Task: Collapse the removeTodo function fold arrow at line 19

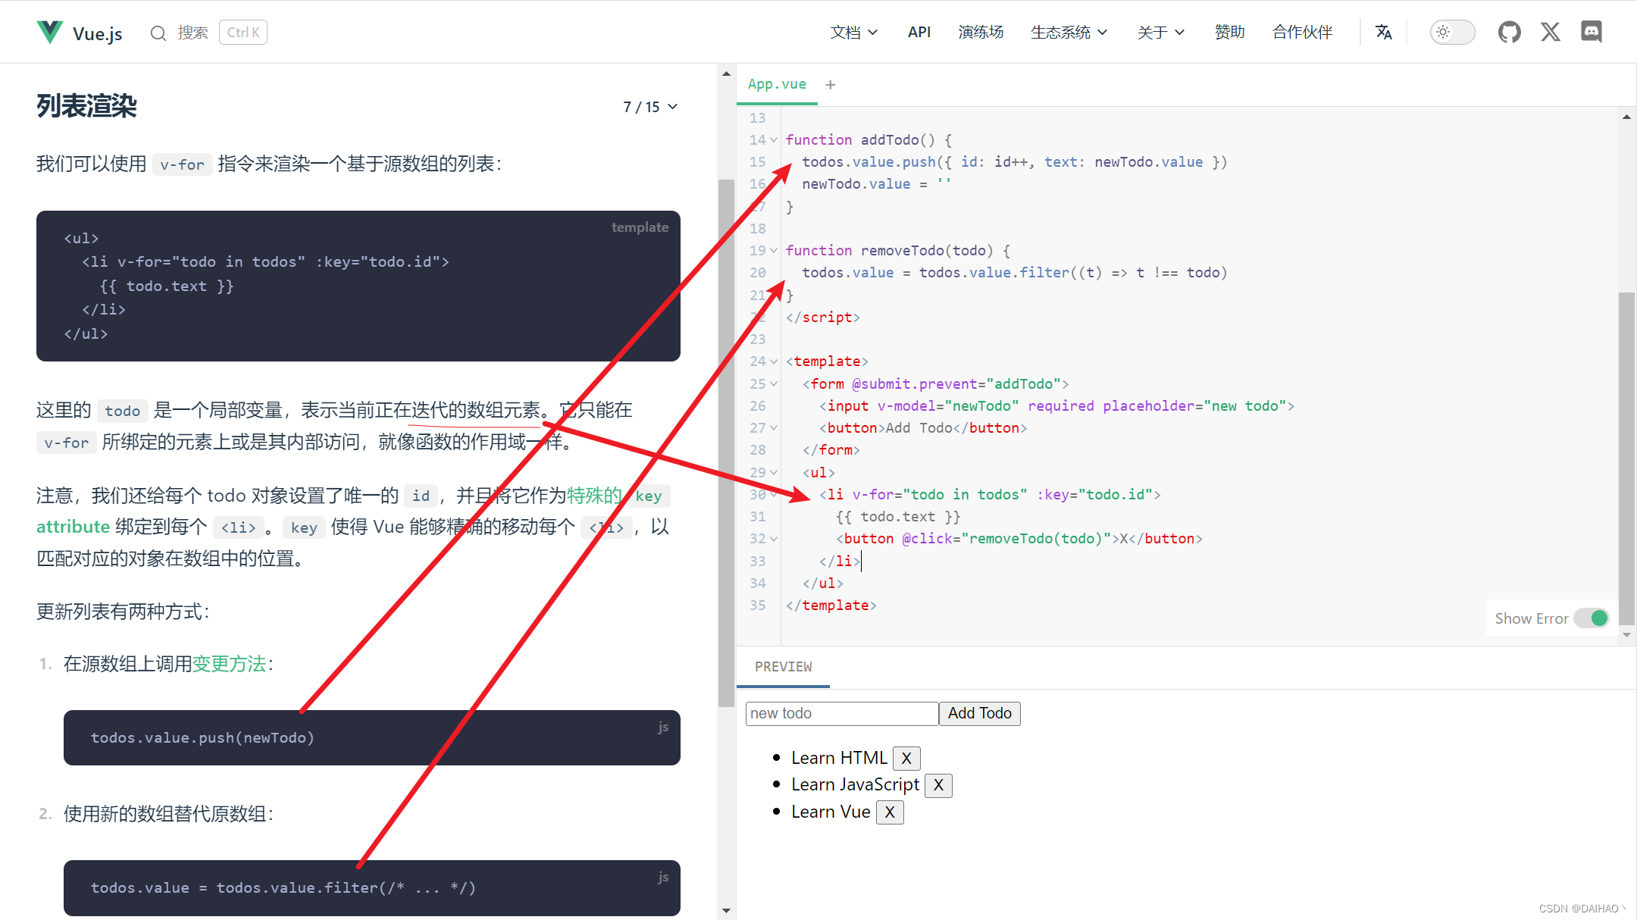Action: [x=774, y=250]
